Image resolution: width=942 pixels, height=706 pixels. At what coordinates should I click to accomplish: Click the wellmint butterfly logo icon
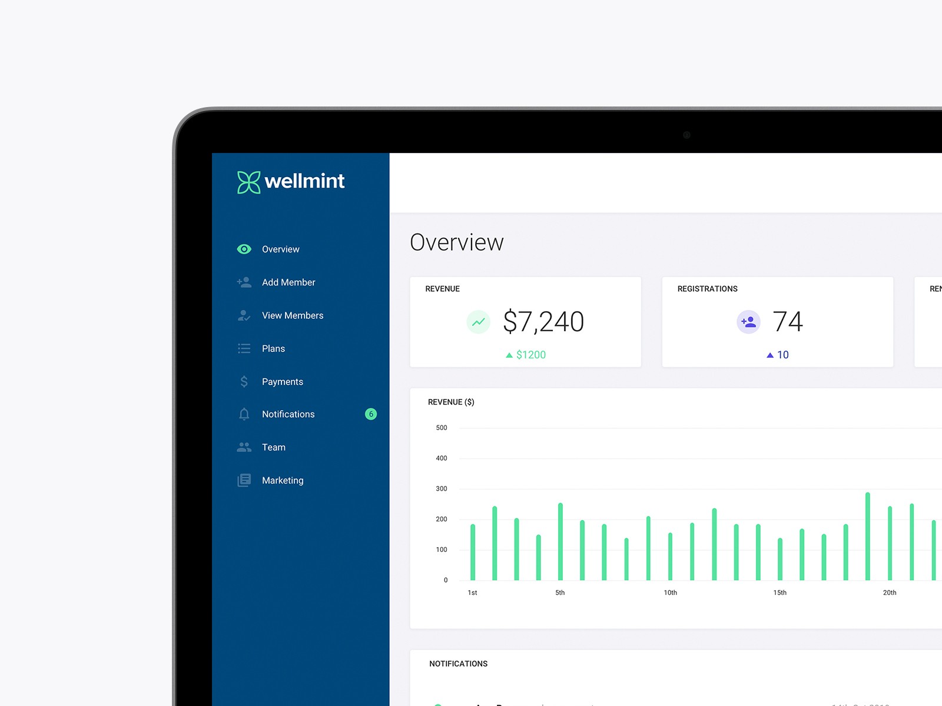point(248,182)
